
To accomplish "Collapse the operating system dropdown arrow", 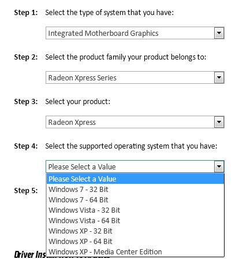I will click(219, 166).
